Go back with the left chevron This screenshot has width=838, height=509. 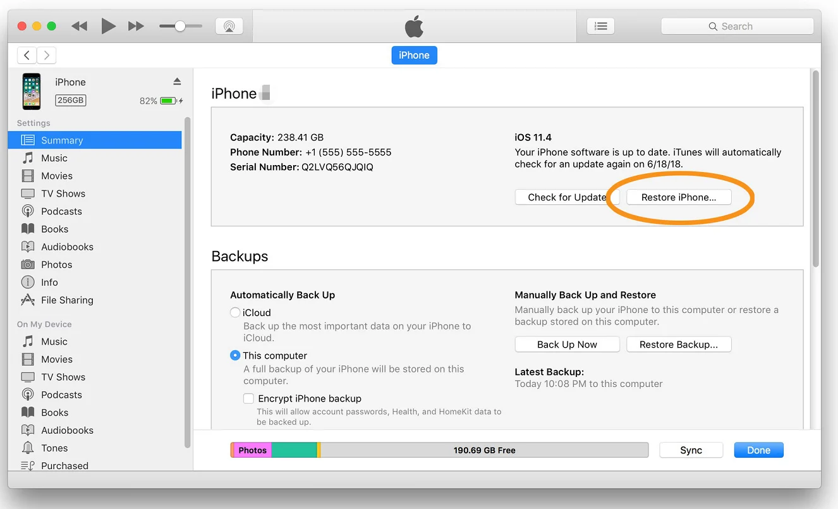27,55
